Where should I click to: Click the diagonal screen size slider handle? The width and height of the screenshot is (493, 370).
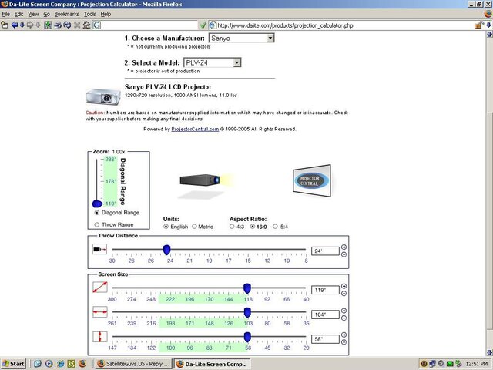point(247,288)
